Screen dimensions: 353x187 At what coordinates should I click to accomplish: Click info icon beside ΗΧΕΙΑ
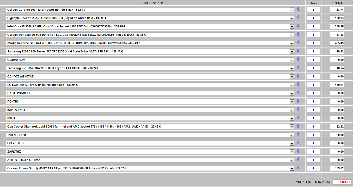(x=297, y=118)
